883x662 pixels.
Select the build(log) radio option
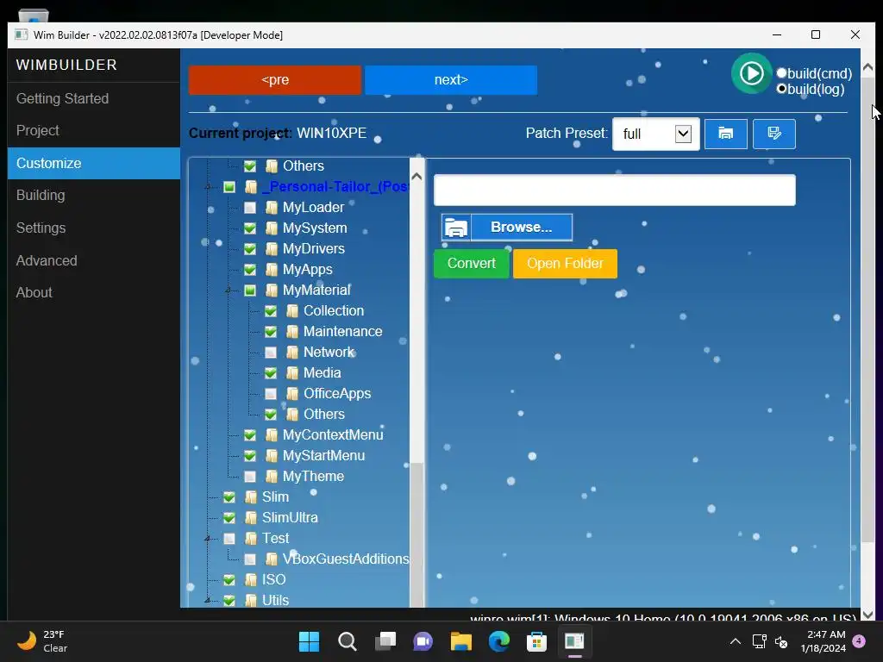point(781,89)
